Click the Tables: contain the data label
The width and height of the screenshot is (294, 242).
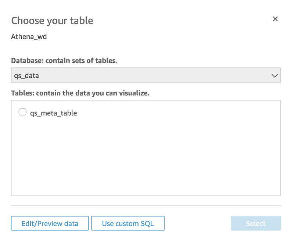(80, 93)
